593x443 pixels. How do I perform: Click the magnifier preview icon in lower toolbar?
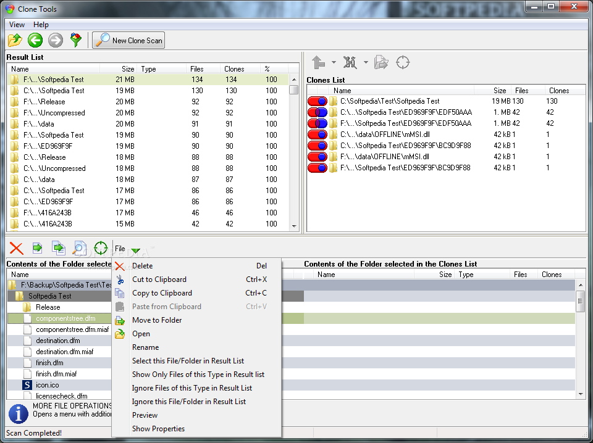point(79,248)
